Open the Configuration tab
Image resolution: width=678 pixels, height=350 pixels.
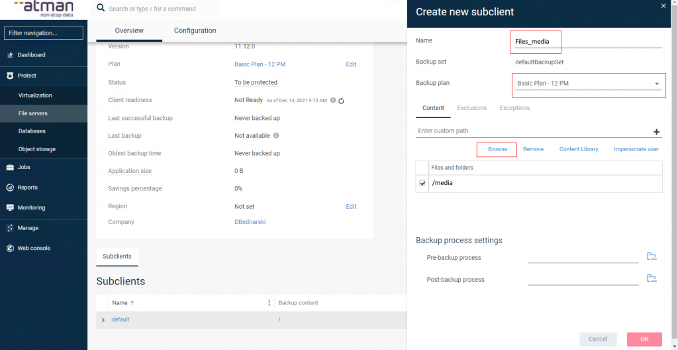point(195,30)
